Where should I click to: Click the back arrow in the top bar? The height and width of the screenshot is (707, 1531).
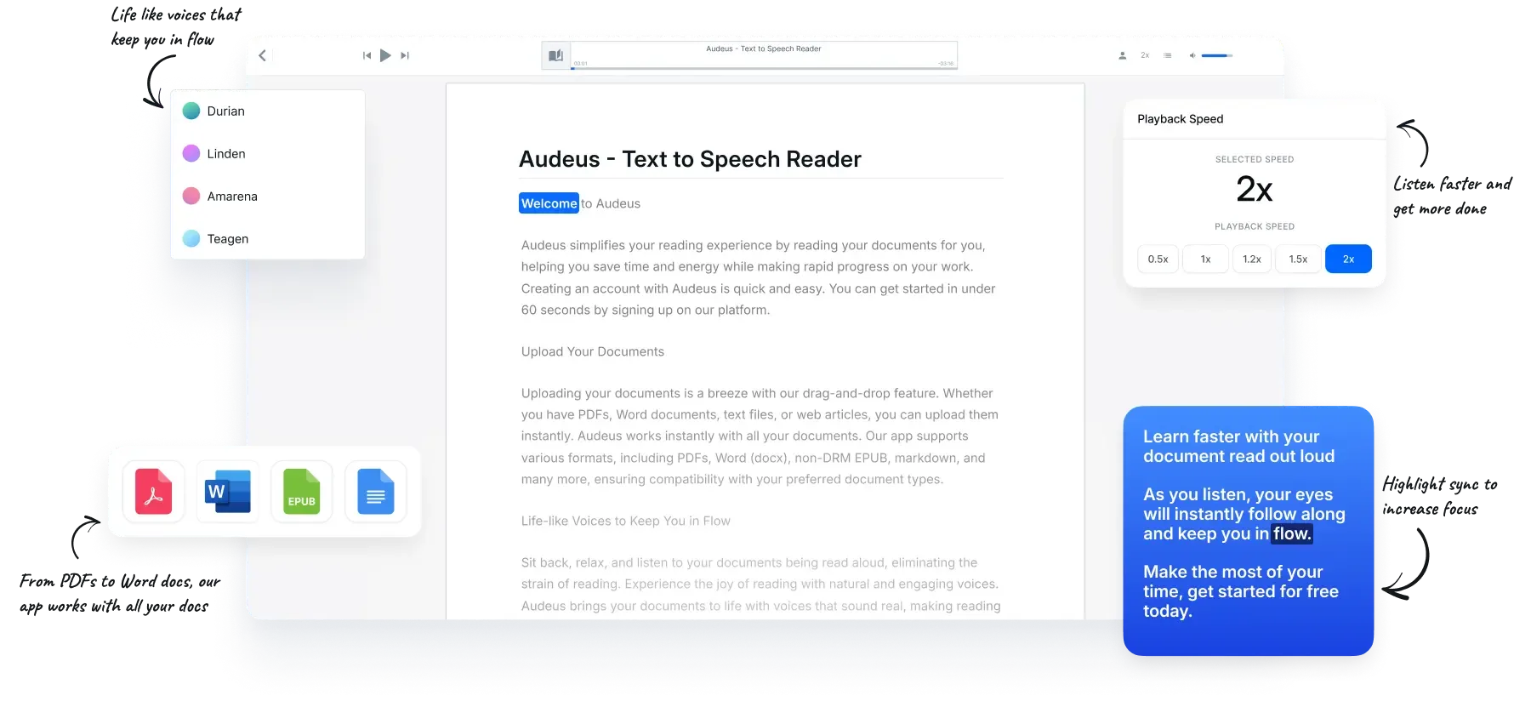tap(263, 55)
